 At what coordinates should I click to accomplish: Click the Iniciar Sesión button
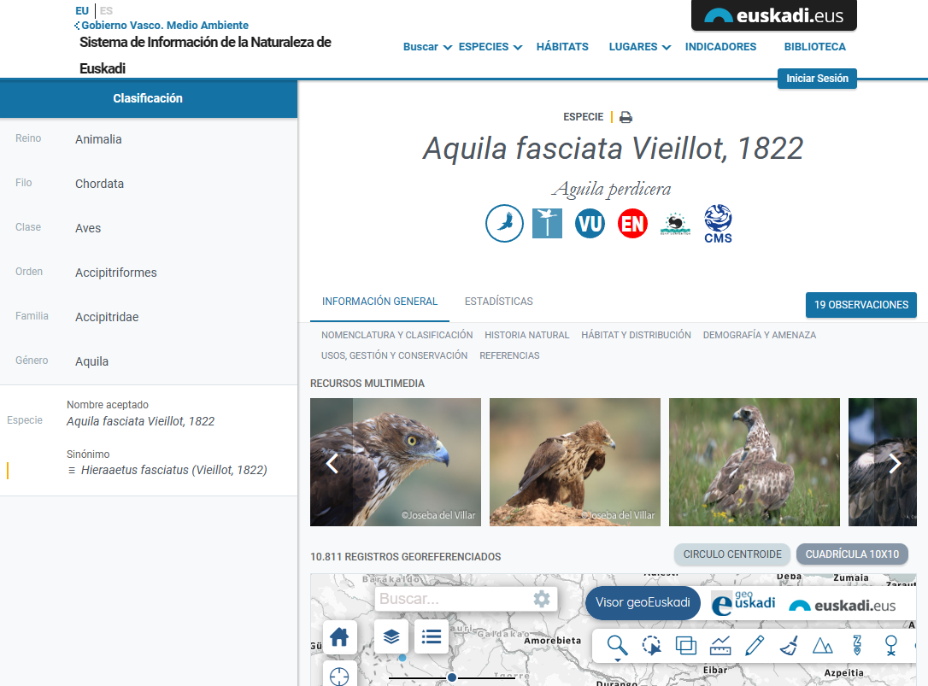click(817, 78)
